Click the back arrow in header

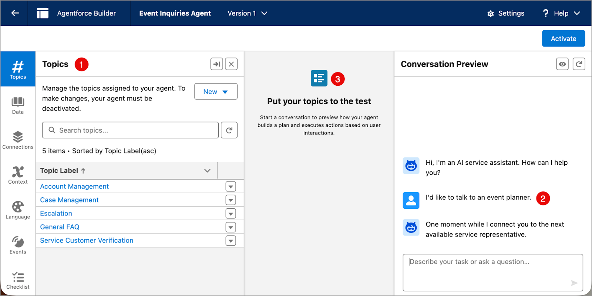click(x=15, y=13)
